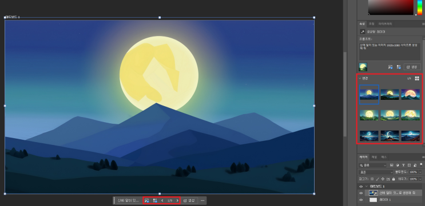Collapse the 아트보드 1 group chevron
The height and width of the screenshot is (206, 425).
[367, 187]
